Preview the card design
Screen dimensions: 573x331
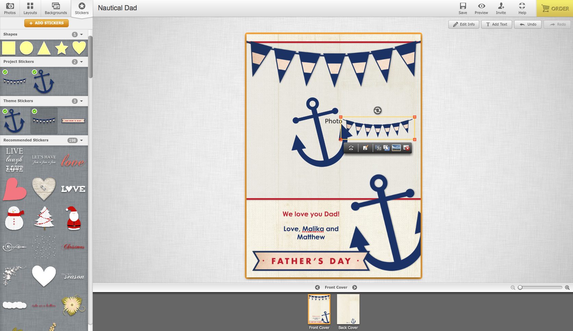481,8
